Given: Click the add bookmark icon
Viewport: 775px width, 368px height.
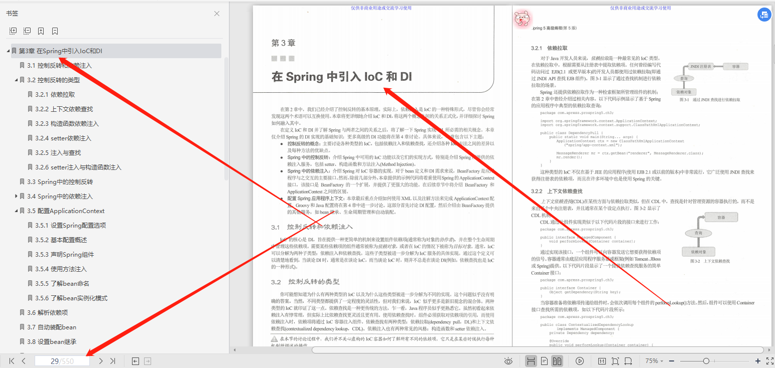Looking at the screenshot, I should tap(41, 31).
